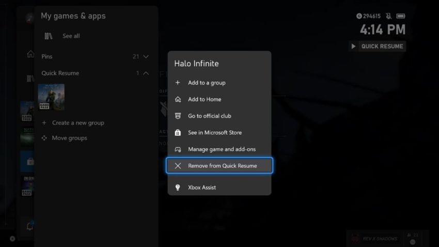Open the notifications bell in the sidebar
The width and height of the screenshot is (439, 247).
pyautogui.click(x=30, y=226)
